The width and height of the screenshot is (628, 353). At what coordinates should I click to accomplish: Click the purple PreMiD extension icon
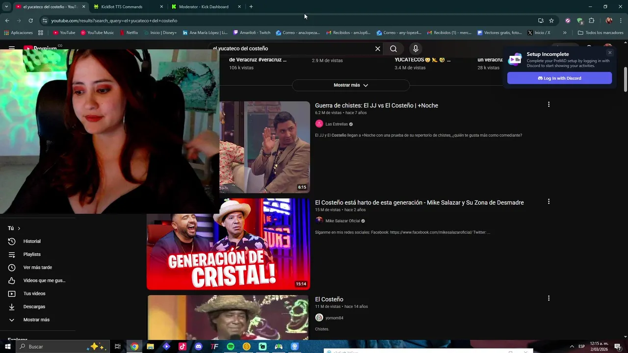pyautogui.click(x=568, y=21)
